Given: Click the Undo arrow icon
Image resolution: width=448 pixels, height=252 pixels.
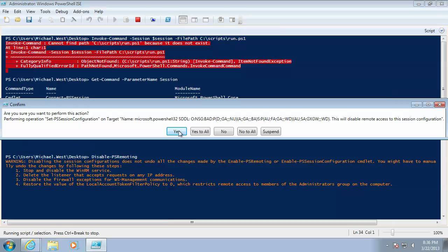Looking at the screenshot, I should click(x=89, y=20).
